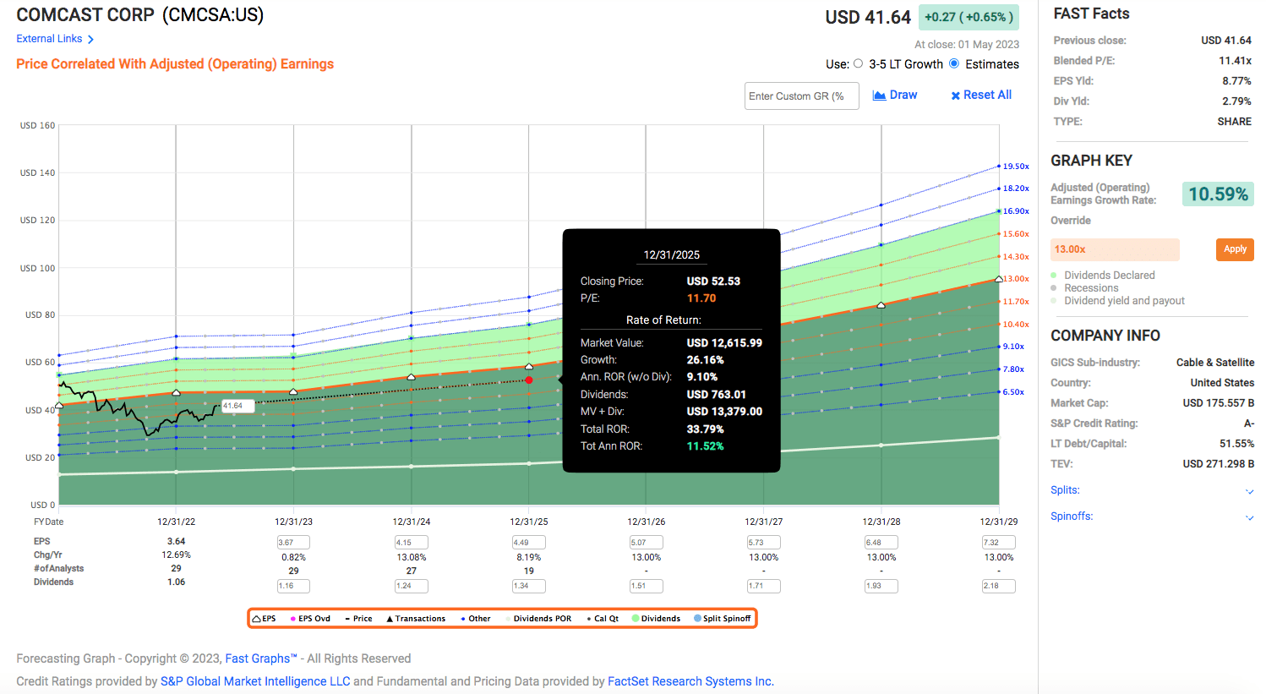Toggle green Dividends legend item

(656, 619)
